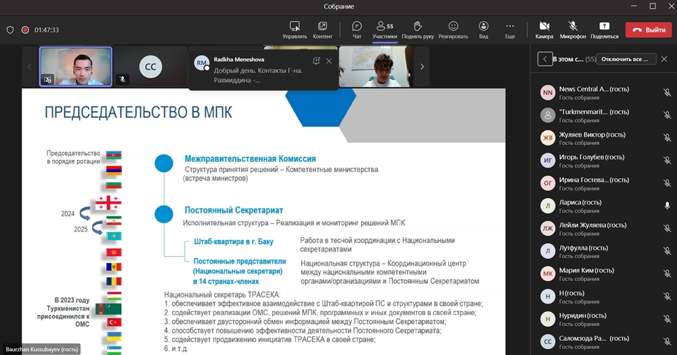The height and width of the screenshot is (355, 677).
Task: Click the 01:47:33 meeting timer
Action: (47, 30)
